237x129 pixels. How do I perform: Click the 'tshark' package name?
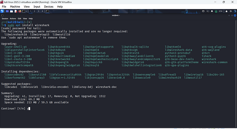207,56
